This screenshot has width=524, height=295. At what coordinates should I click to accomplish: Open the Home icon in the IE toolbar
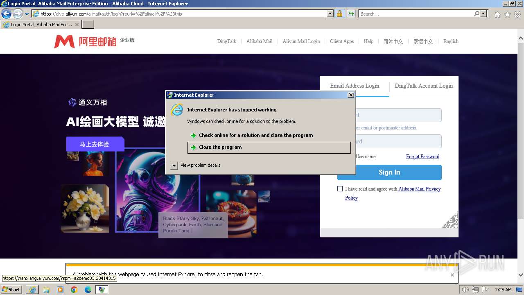pos(497,14)
